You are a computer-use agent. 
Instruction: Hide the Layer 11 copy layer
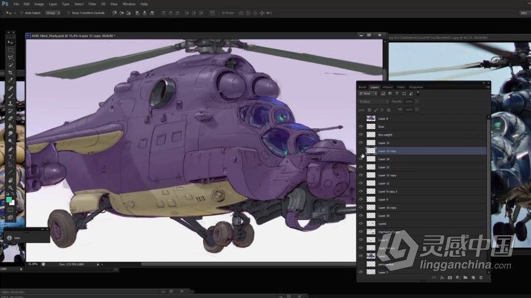point(361,176)
